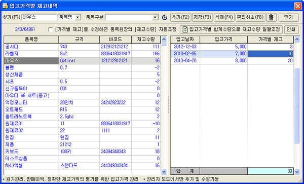This screenshot has height=184, width=304.
Task: Click the 삭제(F4) button
Action: (224, 17)
